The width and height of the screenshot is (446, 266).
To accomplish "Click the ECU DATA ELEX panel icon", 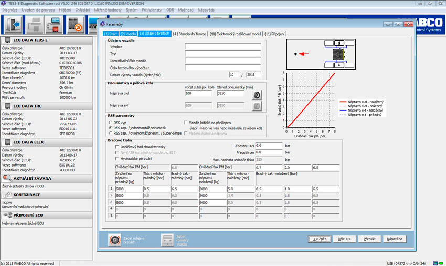I will point(8,142).
